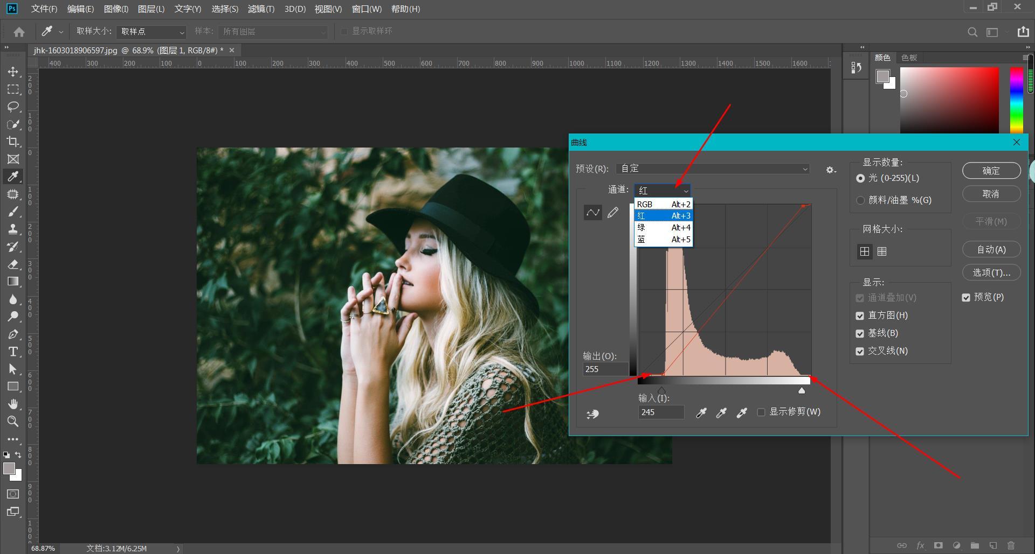
Task: Select the Hand tool
Action: coord(13,404)
